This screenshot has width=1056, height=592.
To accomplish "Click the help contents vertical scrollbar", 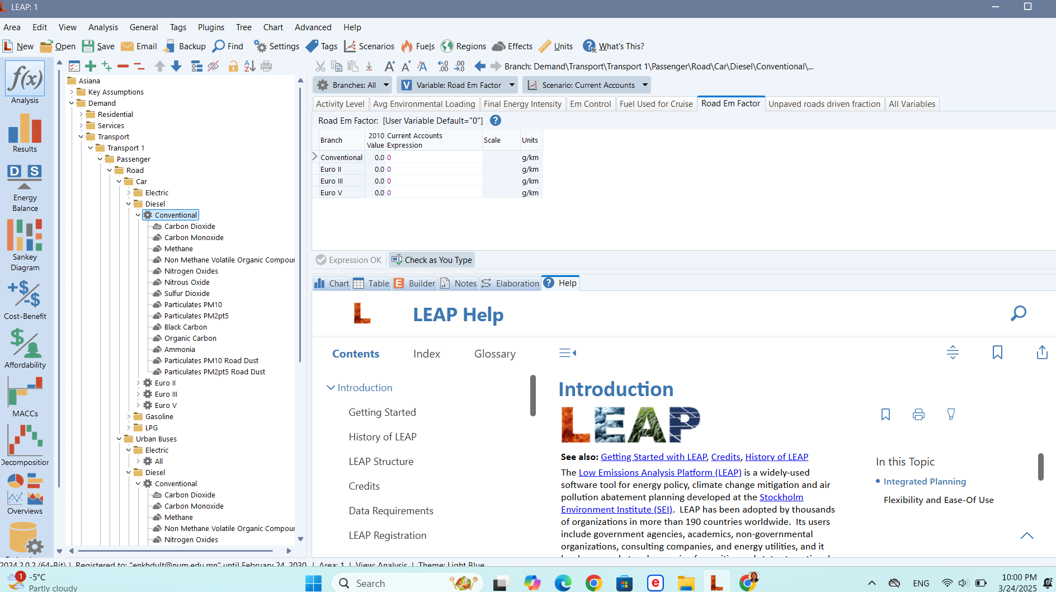I will coord(533,396).
